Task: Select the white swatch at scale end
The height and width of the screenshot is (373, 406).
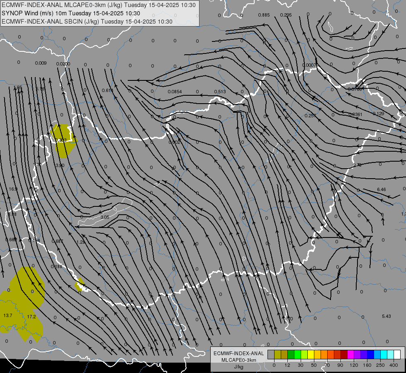Action: tap(397, 354)
